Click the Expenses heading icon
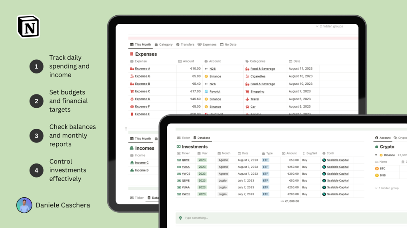The width and height of the screenshot is (407, 228). tap(132, 54)
